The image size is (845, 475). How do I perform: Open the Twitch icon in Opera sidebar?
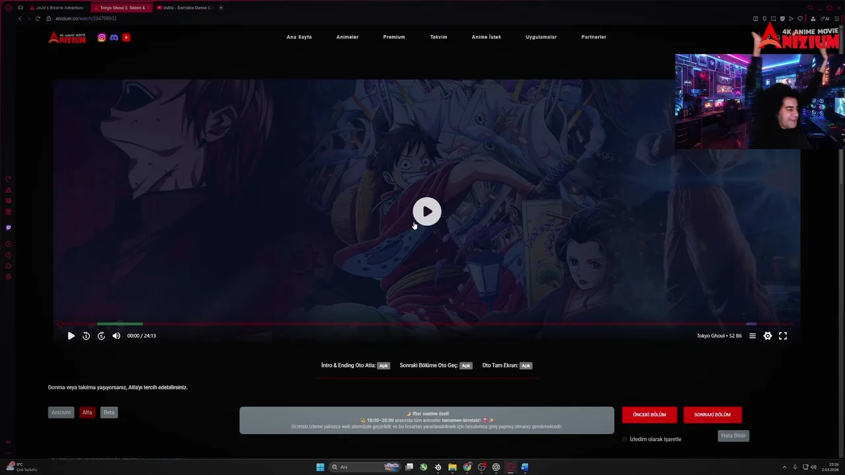8,228
